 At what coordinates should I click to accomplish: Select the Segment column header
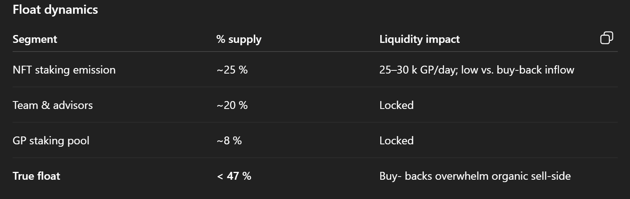pos(35,39)
